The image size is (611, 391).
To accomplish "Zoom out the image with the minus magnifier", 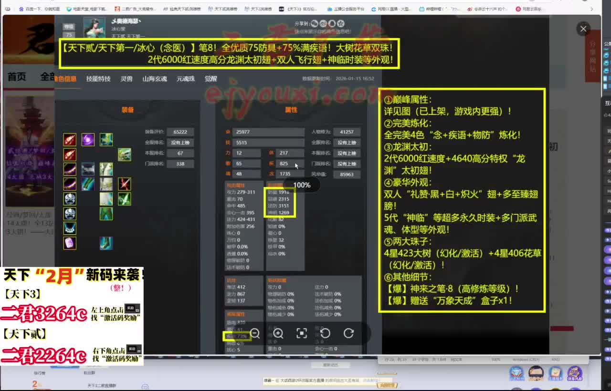I will pos(255,333).
